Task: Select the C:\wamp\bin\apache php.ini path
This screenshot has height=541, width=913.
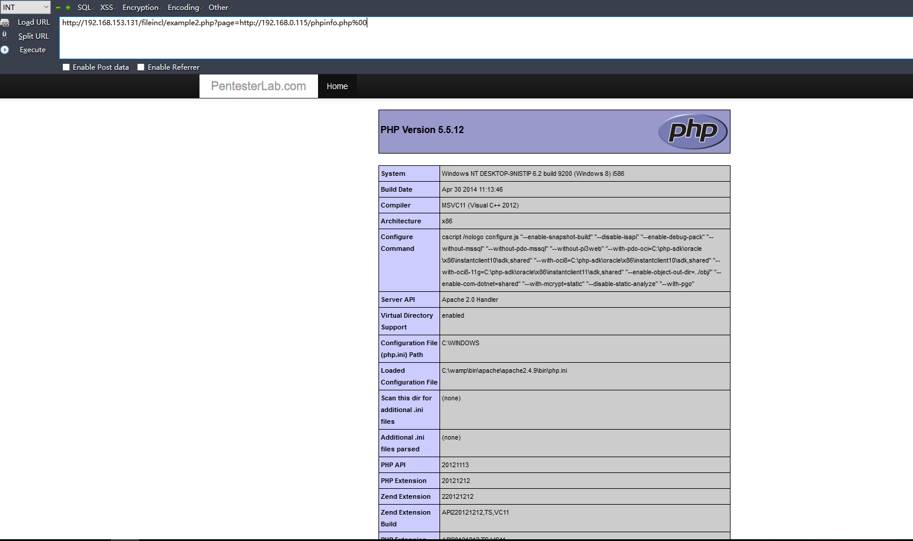Action: 505,370
